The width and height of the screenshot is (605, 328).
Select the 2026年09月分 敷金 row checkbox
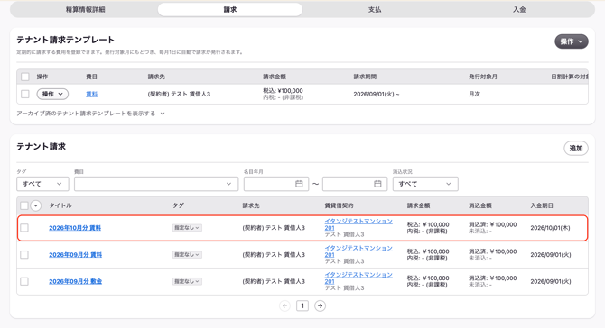[x=24, y=281]
